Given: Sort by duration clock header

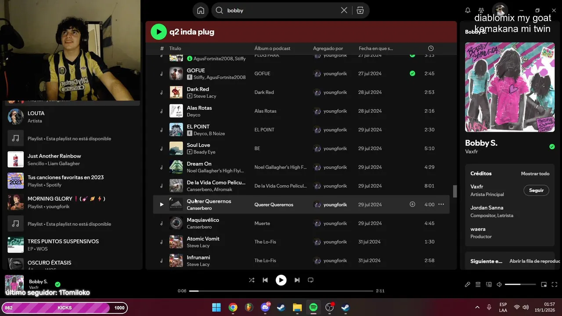Looking at the screenshot, I should [x=431, y=48].
